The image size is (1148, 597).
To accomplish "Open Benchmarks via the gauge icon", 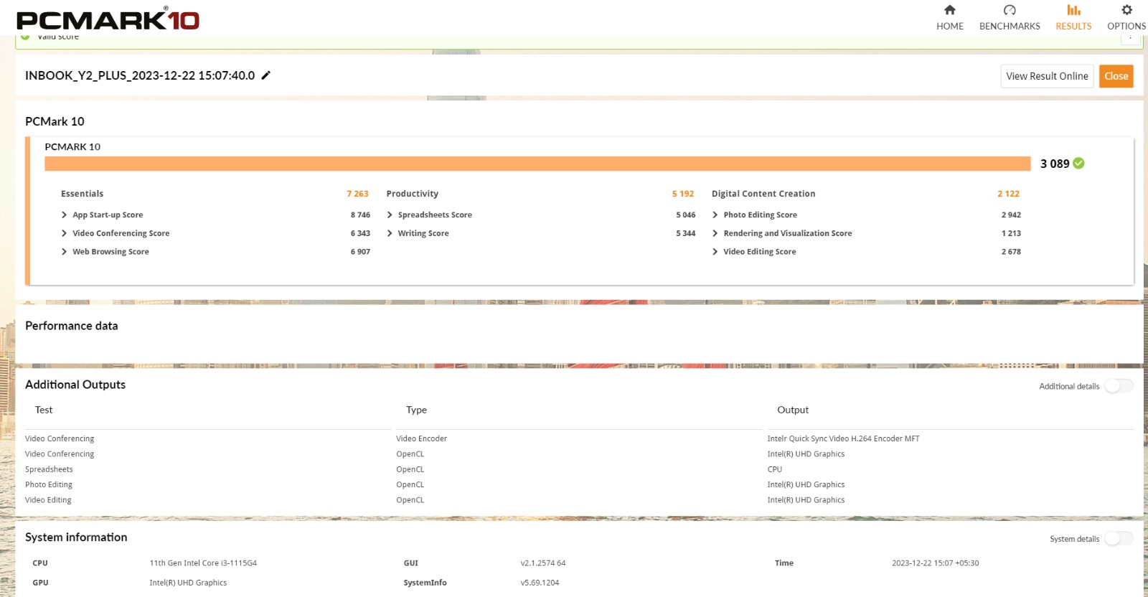I will point(1009,10).
